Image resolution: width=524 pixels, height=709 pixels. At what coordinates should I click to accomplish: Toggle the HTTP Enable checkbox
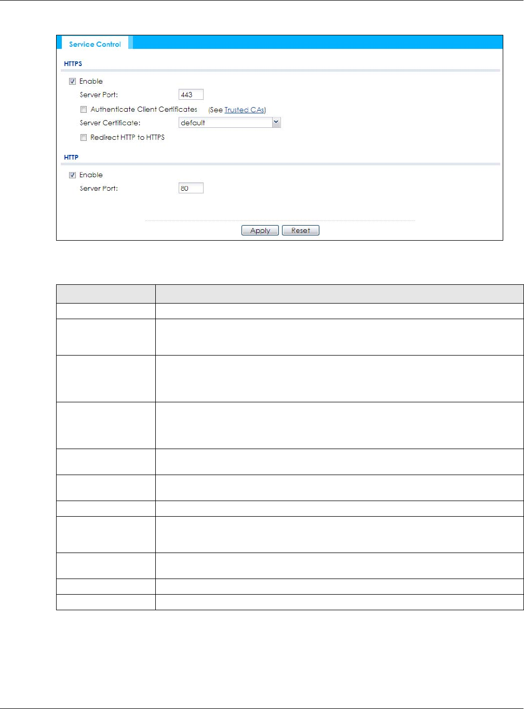click(73, 175)
